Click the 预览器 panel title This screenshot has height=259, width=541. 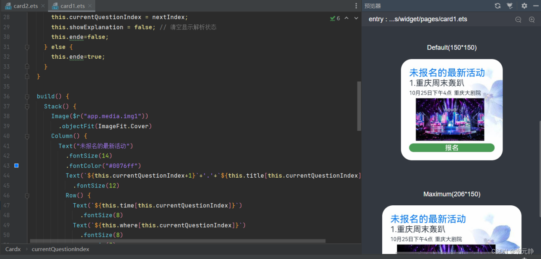click(372, 6)
